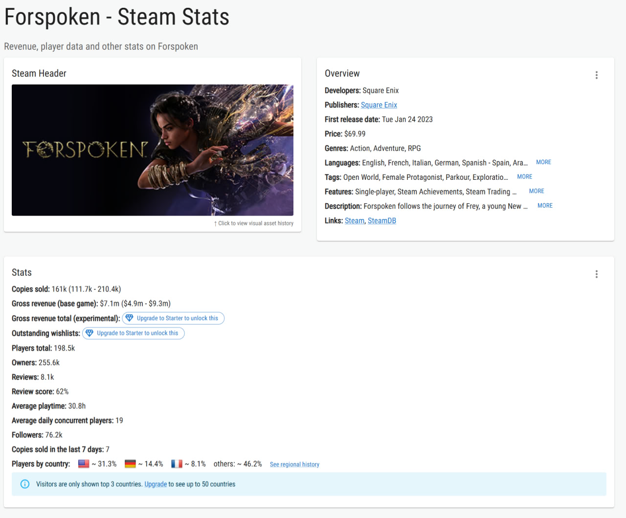This screenshot has height=518, width=626.
Task: Open the Square Enix publisher link
Action: (379, 105)
